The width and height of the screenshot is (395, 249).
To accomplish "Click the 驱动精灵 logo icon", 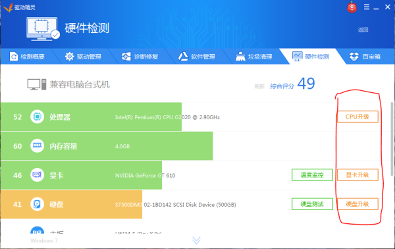I will click(x=7, y=7).
